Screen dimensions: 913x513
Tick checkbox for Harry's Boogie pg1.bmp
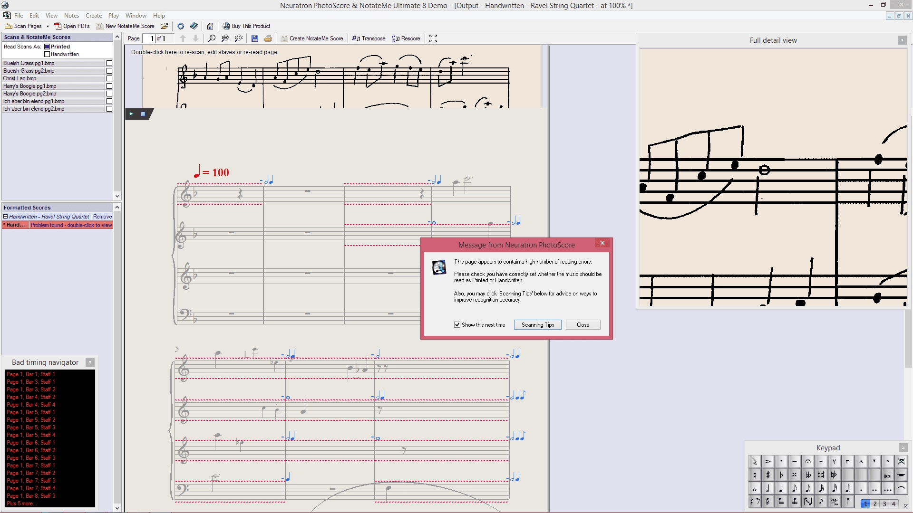[109, 86]
